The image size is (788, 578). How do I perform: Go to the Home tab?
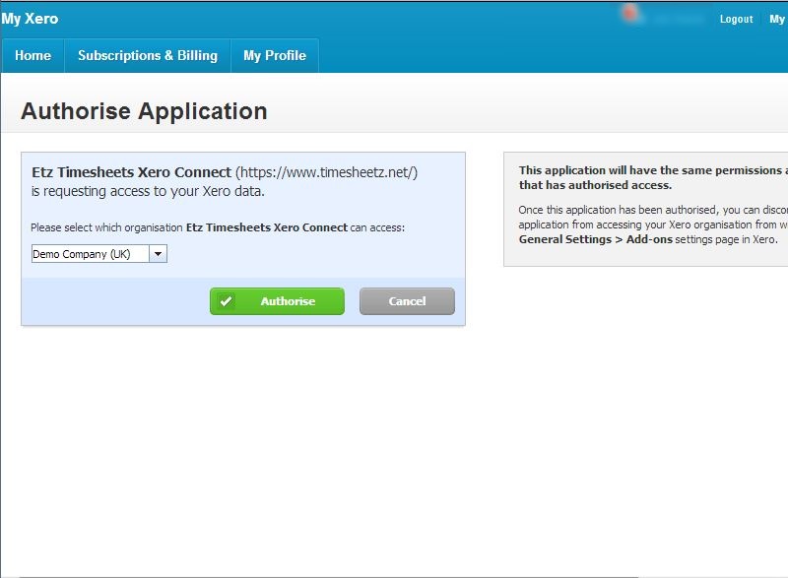pyautogui.click(x=33, y=56)
